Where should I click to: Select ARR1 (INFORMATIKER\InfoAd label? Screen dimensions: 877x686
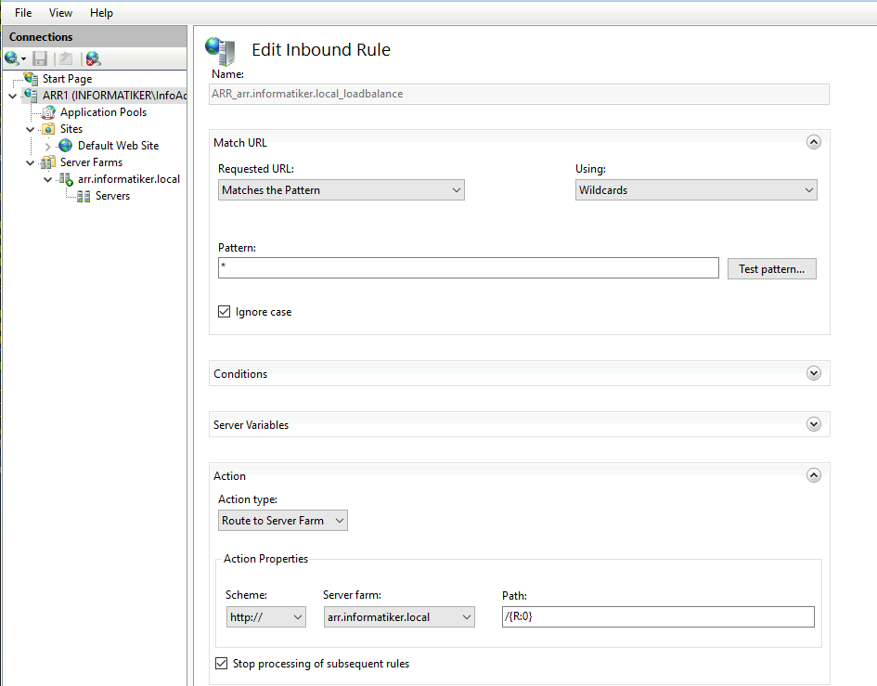coord(115,95)
